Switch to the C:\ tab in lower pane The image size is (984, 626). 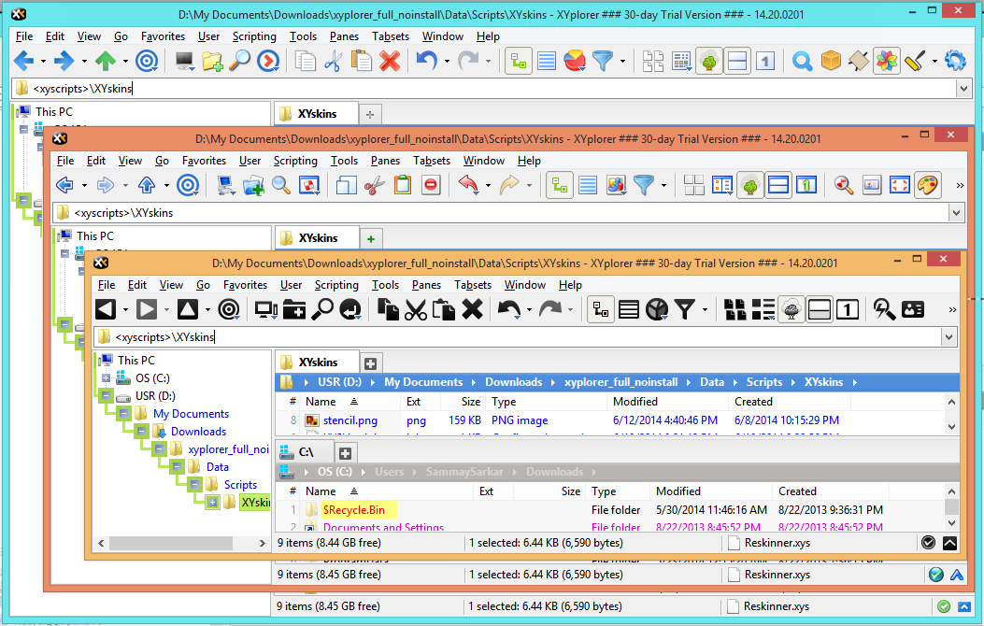306,453
